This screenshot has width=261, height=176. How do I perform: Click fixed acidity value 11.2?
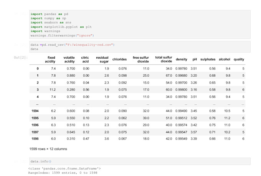pyautogui.click(x=53, y=90)
